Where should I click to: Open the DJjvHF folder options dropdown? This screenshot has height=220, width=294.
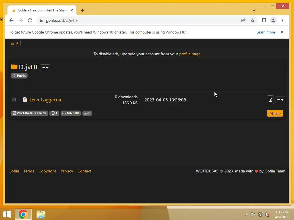point(45,68)
